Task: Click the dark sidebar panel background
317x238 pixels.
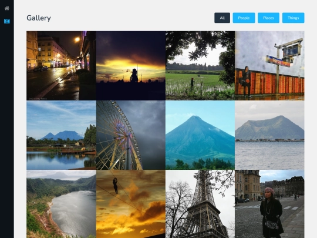Action: click(x=7, y=129)
